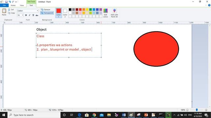Screen dimensions: 211x118
Task: Select the Text ribbon tab
Action: (31, 5)
